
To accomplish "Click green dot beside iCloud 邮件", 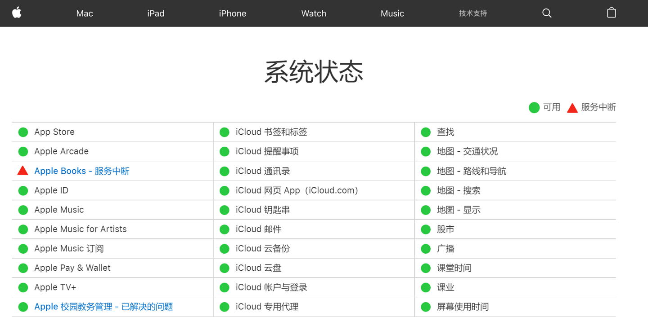I will [225, 229].
